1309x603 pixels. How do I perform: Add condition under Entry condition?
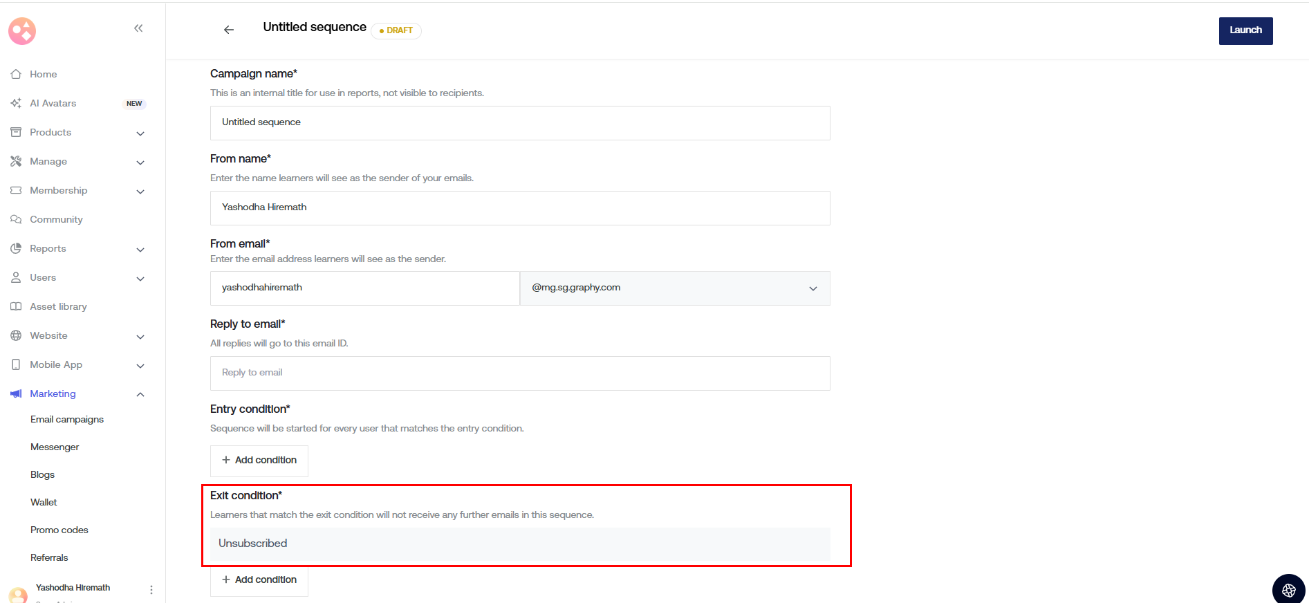tap(259, 461)
